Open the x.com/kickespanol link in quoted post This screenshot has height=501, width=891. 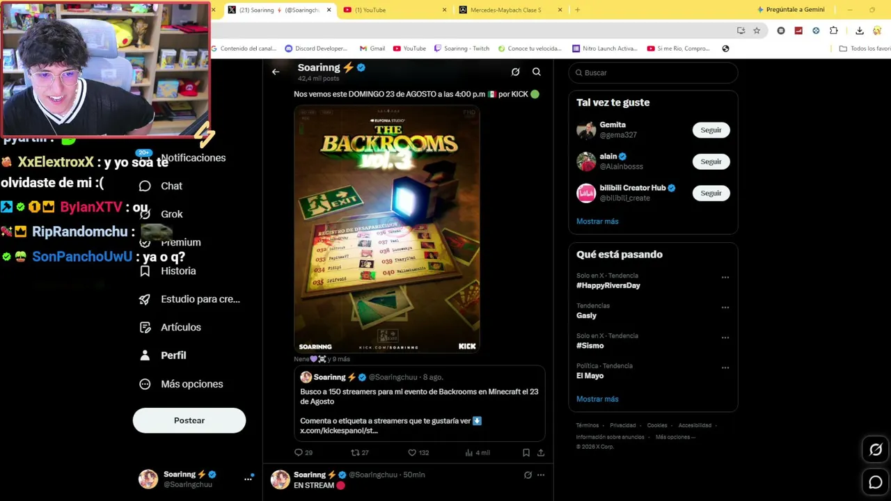(339, 431)
